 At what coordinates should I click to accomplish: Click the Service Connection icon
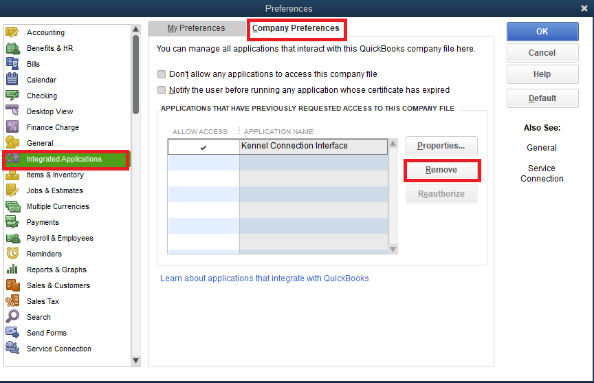[x=12, y=348]
